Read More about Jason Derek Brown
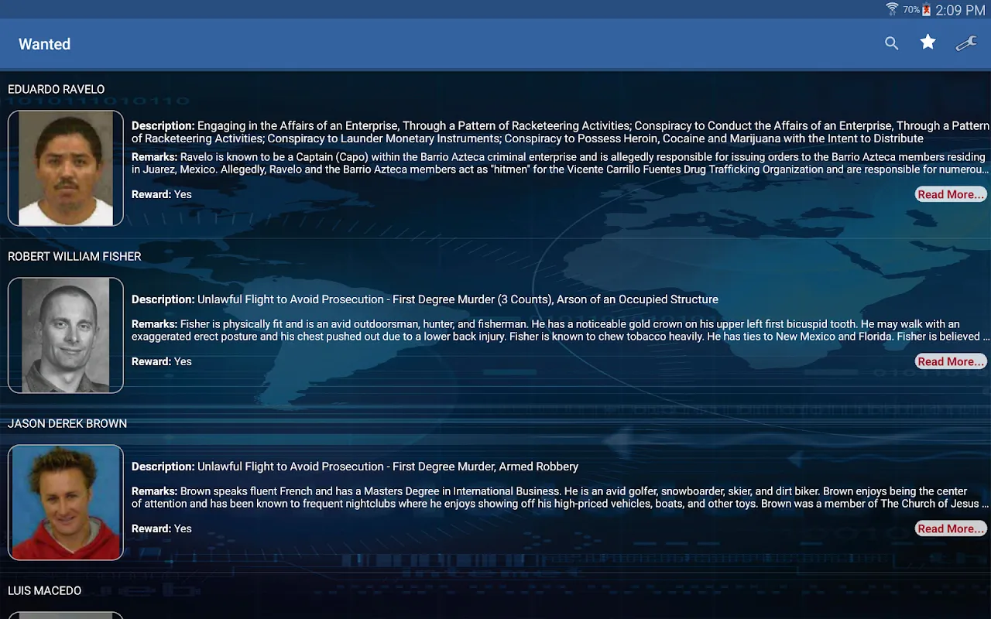 (x=951, y=528)
